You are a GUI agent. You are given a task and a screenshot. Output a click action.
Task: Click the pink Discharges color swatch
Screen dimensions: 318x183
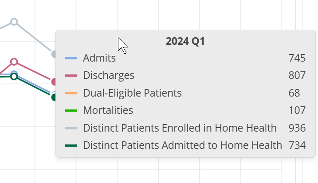(x=71, y=76)
